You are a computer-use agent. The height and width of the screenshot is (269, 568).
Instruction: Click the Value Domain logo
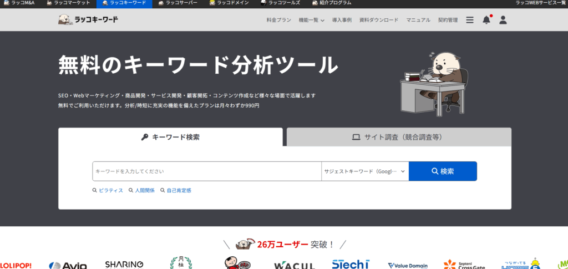tap(408, 266)
